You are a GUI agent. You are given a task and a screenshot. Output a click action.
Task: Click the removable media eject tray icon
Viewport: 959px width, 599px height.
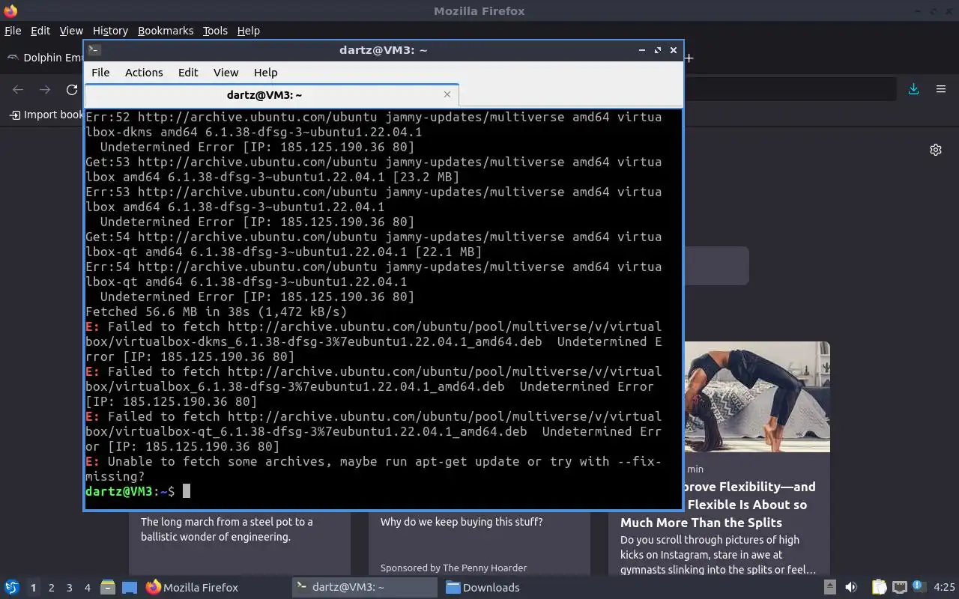830,587
